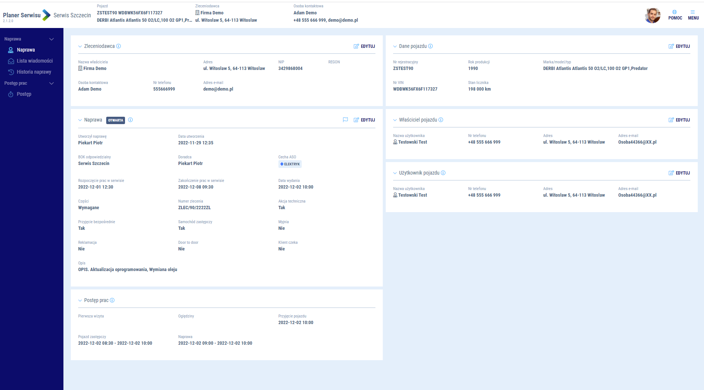
Task: Collapse the Naprawa sidebar group
Action: [52, 39]
